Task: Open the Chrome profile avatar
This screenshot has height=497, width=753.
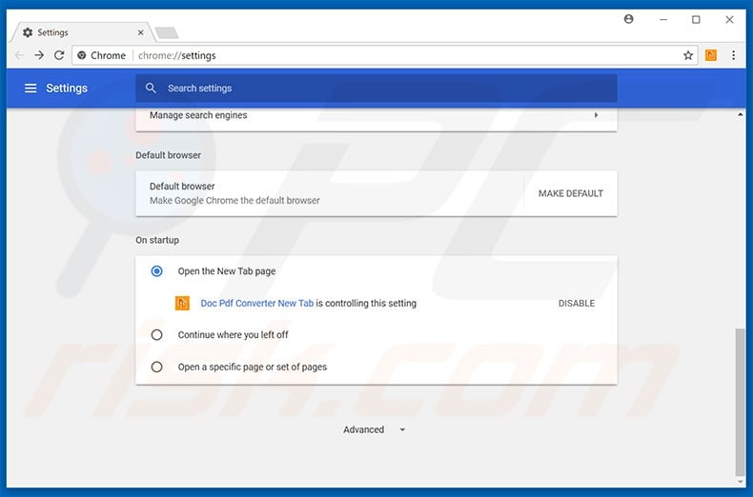Action: click(x=629, y=19)
